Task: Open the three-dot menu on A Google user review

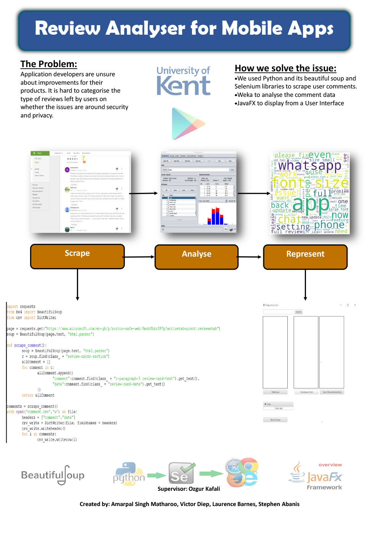Action: 122,209
